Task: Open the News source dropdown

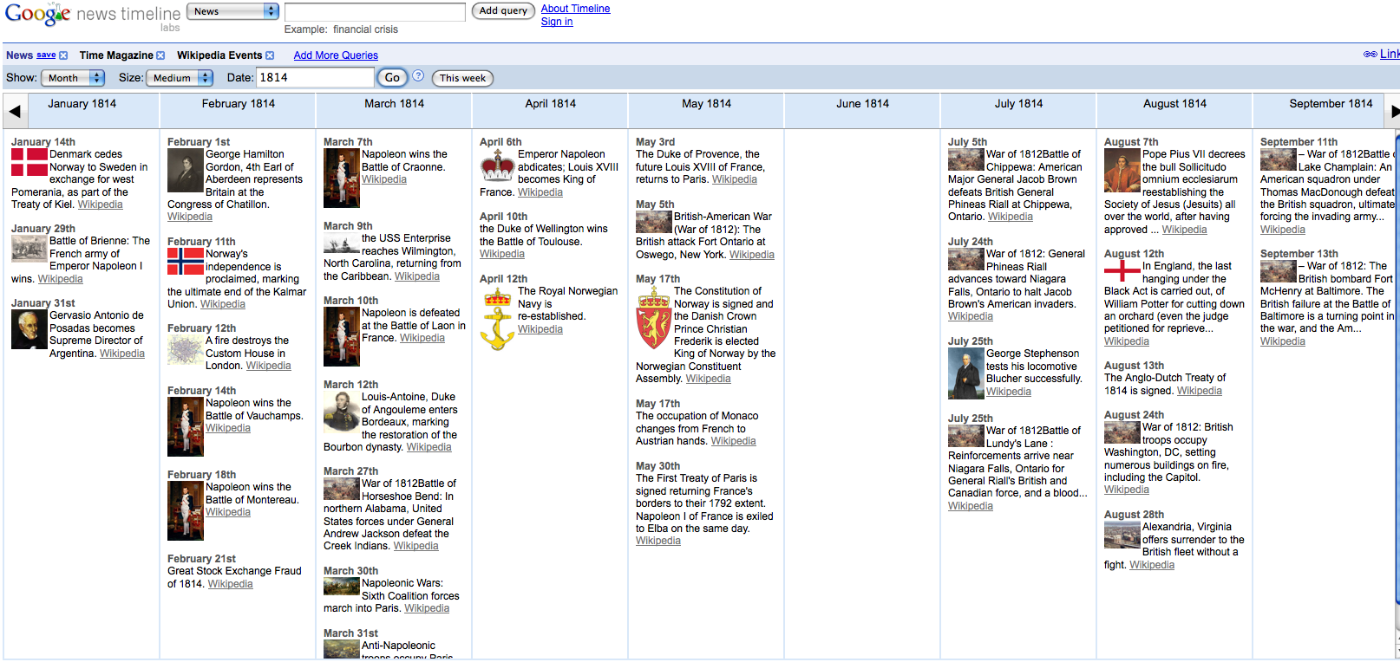Action: pos(234,11)
